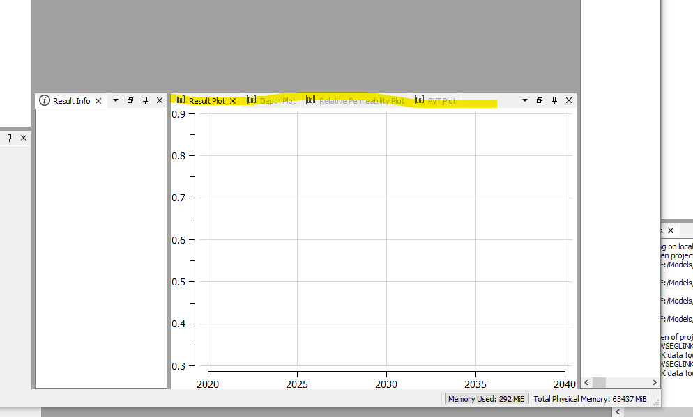Switch to the PVT Plot tab
The image size is (693, 417).
point(443,100)
